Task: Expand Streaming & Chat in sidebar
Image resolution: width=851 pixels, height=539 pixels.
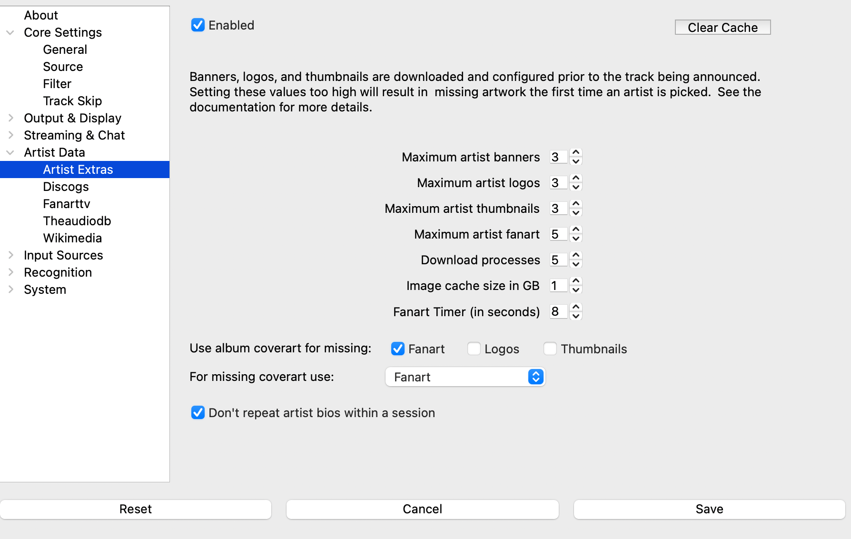Action: 10,135
